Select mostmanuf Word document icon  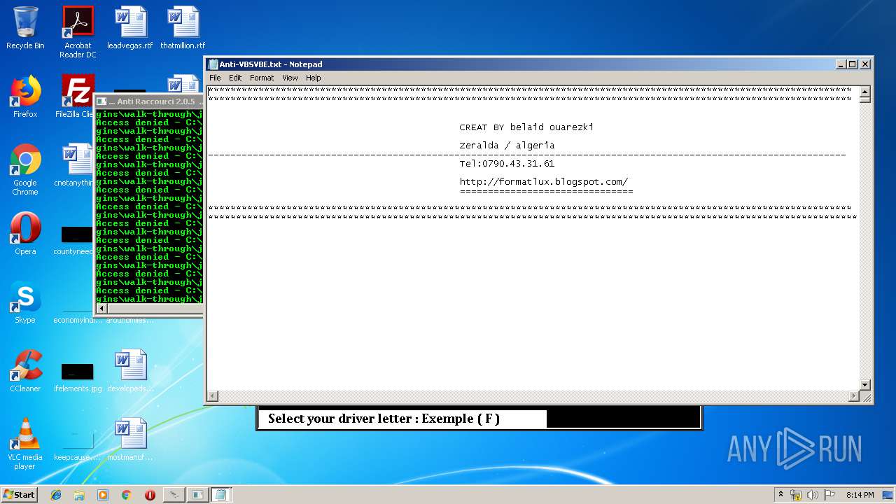point(130,440)
